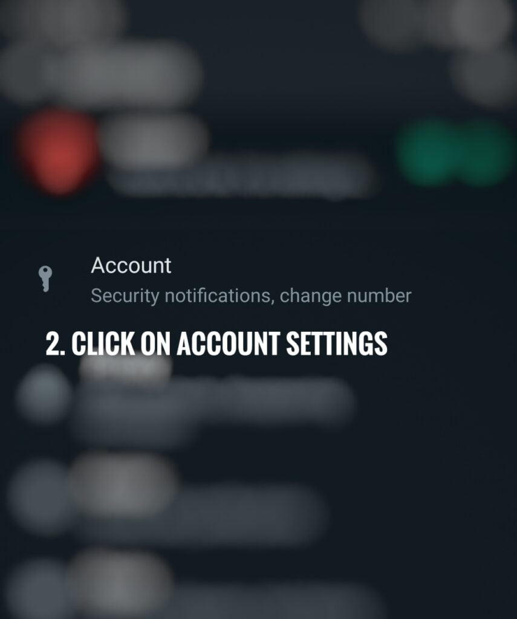The height and width of the screenshot is (619, 517).
Task: Open the blurred profile name beside red avatar
Action: coord(155,140)
